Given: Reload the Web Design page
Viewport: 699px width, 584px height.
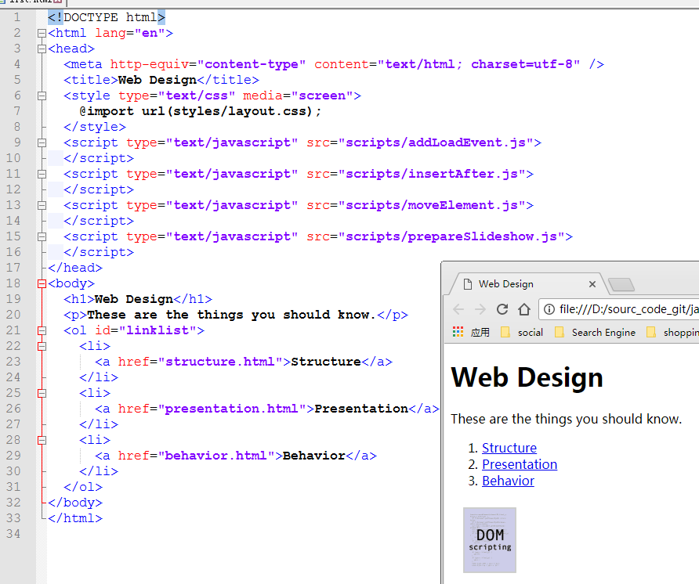Looking at the screenshot, I should [502, 309].
